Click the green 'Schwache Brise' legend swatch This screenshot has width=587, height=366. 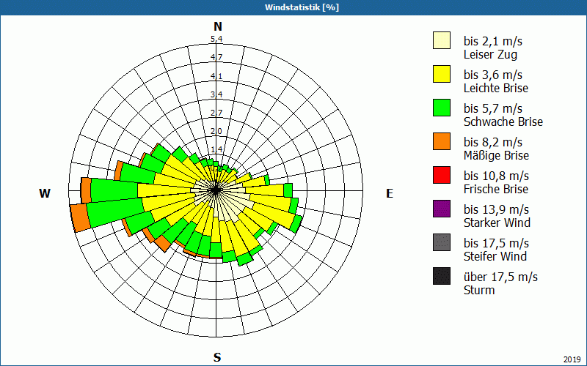(442, 108)
